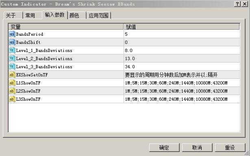The width and height of the screenshot is (250, 156).
Task: Cancel with the 取消 button
Action: click(197, 147)
